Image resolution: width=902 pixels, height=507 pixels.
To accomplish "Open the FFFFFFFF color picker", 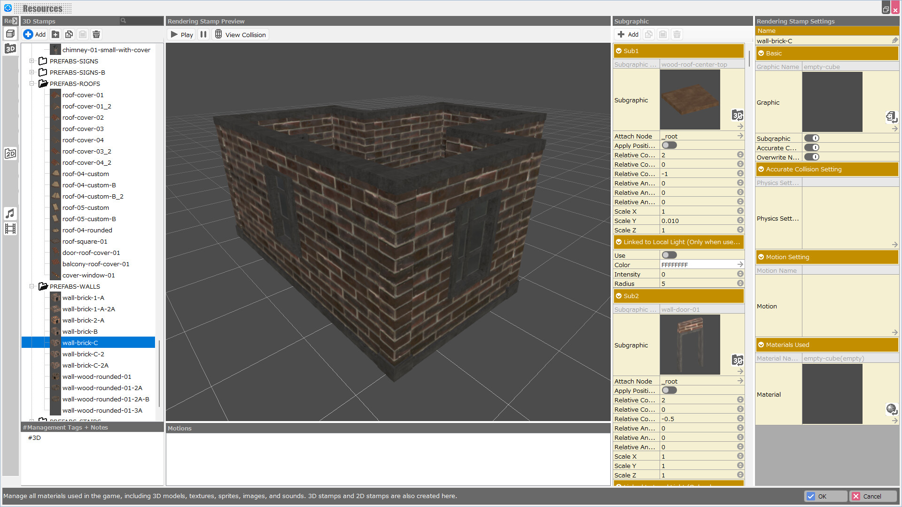I will point(740,264).
